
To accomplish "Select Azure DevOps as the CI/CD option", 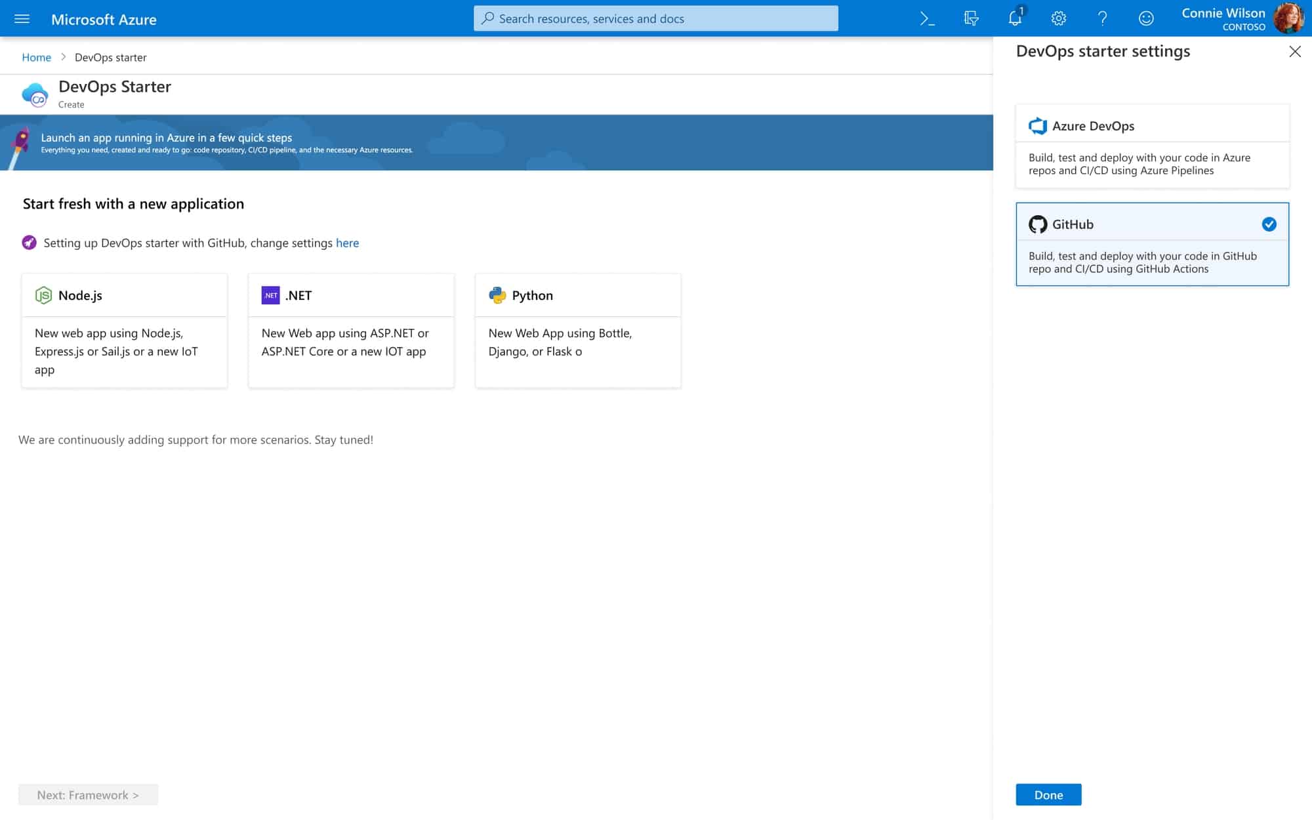I will (x=1151, y=146).
